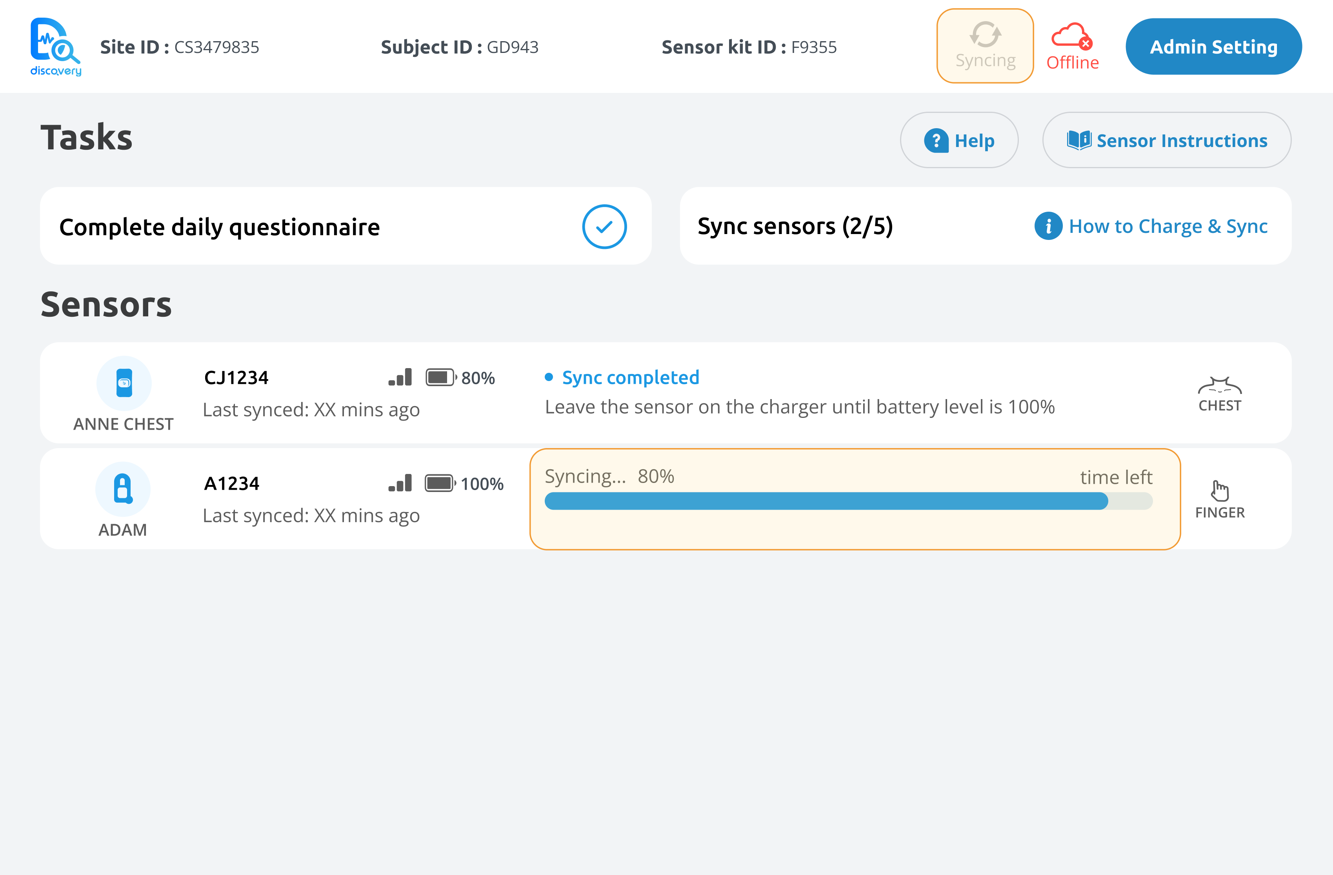Click the syncing progress bar
This screenshot has width=1333, height=875.
[849, 501]
